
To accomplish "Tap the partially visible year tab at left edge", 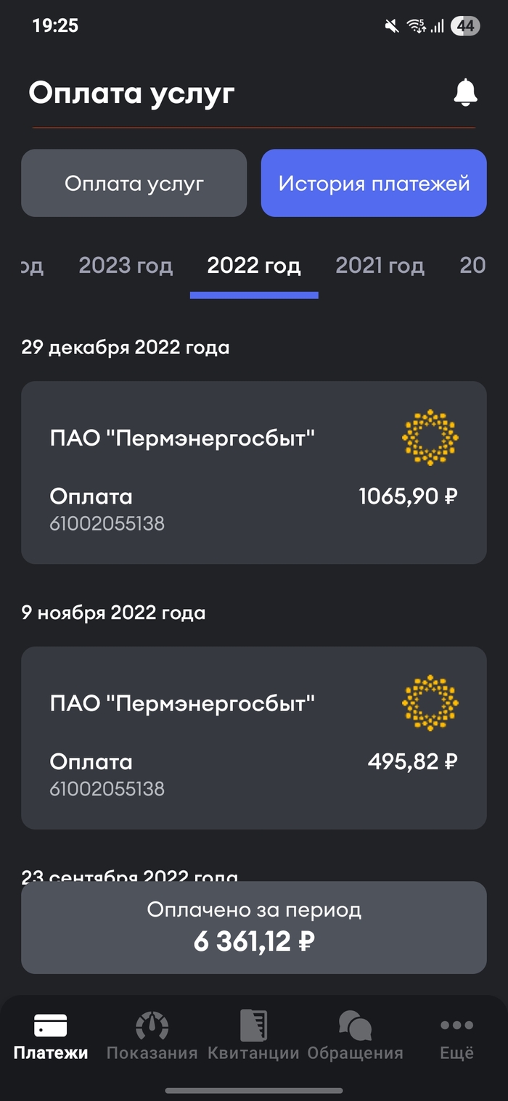I will click(32, 266).
